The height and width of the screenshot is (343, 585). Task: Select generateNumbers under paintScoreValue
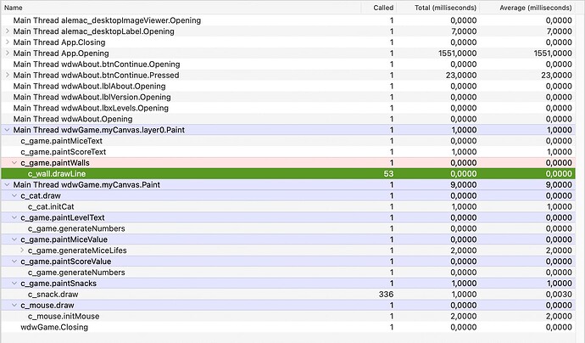point(76,273)
